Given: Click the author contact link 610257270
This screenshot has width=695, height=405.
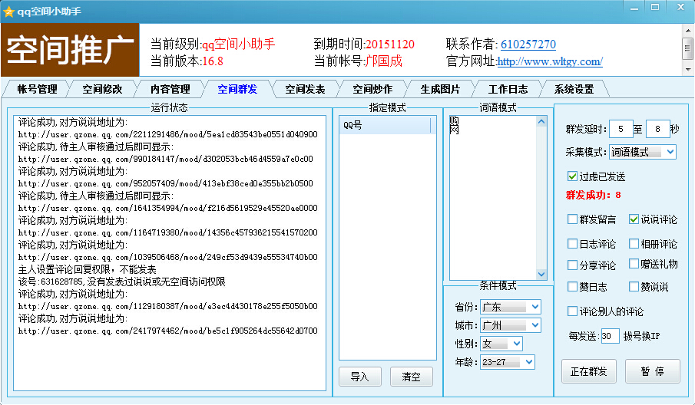Looking at the screenshot, I should 528,44.
